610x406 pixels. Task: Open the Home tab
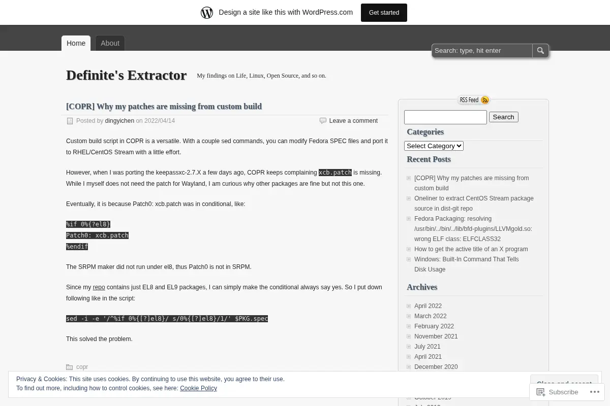[76, 43]
